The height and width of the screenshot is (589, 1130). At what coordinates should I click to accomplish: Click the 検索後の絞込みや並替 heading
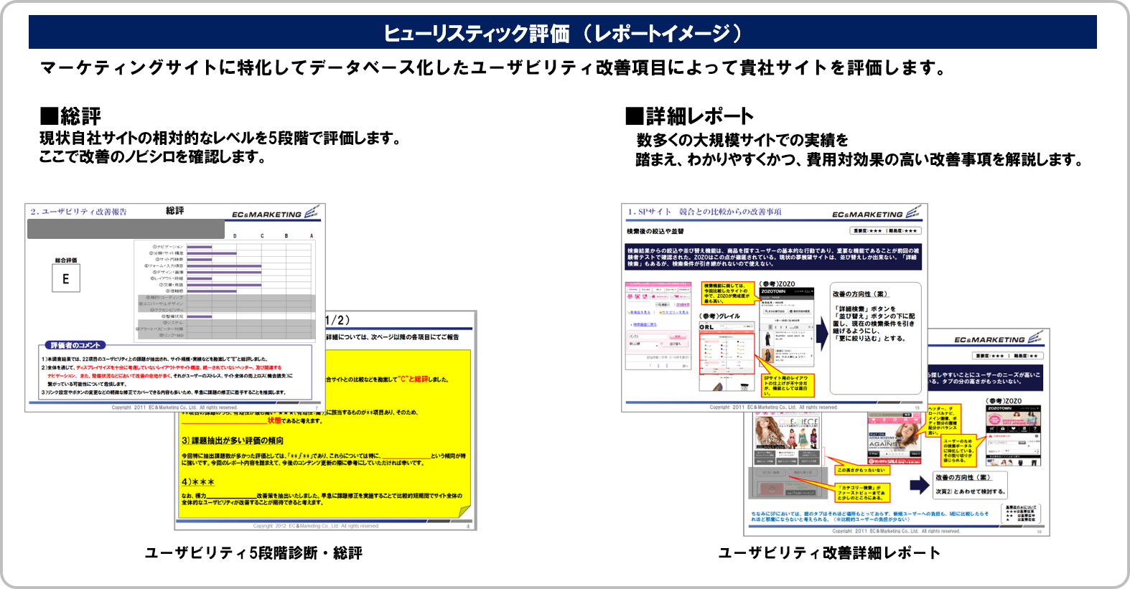click(655, 231)
